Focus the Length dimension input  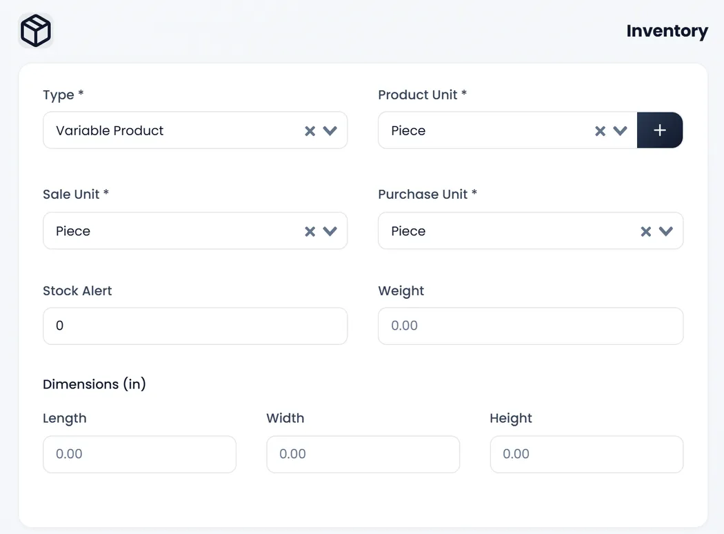tap(139, 454)
